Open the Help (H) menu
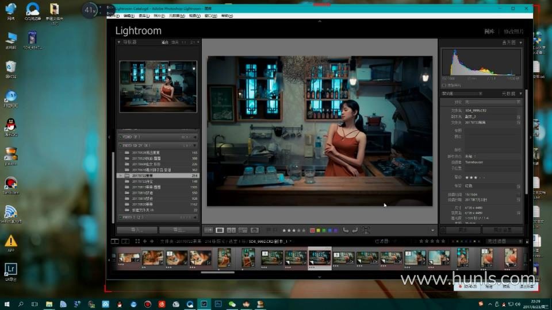Viewport: 552px width, 310px height. [x=227, y=16]
